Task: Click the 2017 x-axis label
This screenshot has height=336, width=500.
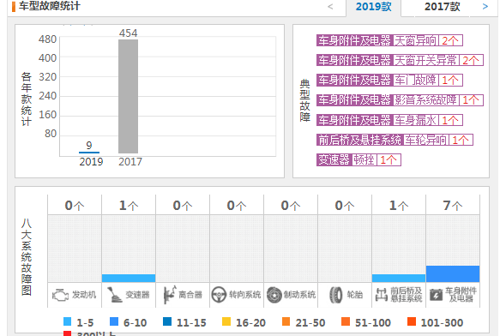Action: (x=130, y=162)
